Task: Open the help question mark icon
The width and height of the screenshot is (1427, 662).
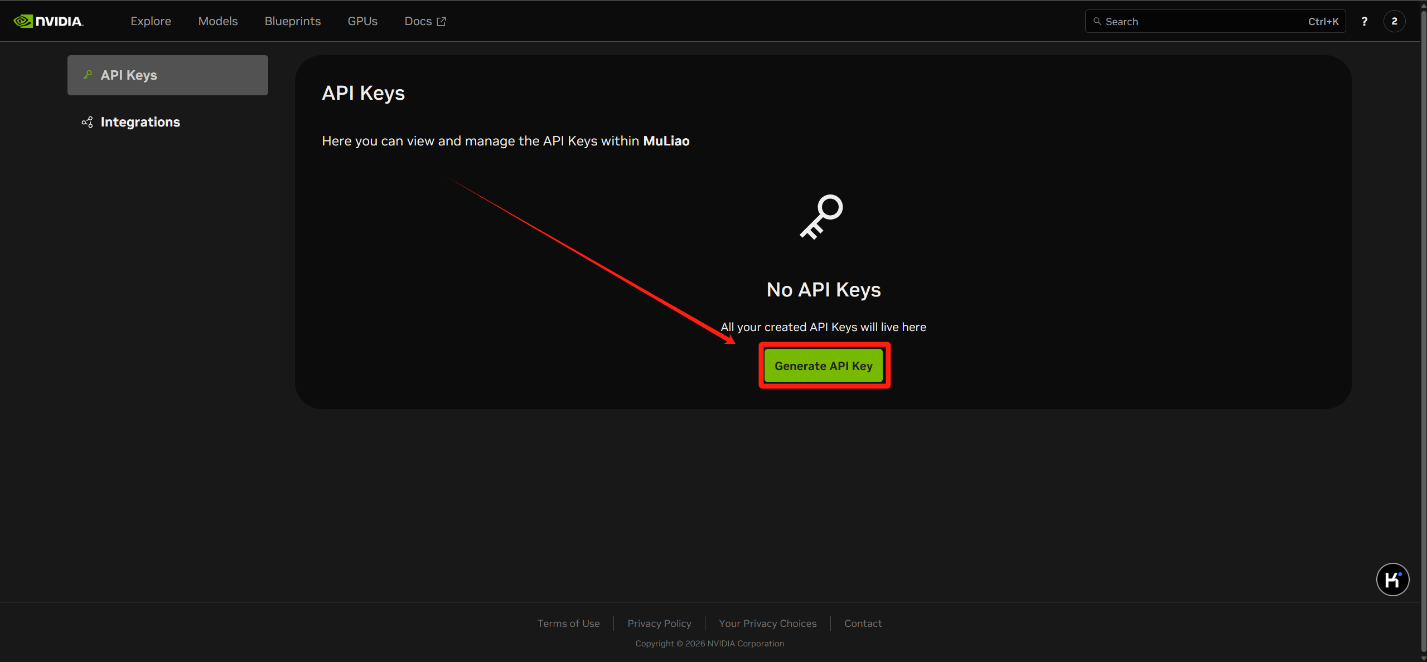Action: tap(1364, 21)
